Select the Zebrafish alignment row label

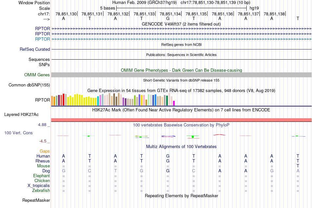pyautogui.click(x=41, y=191)
